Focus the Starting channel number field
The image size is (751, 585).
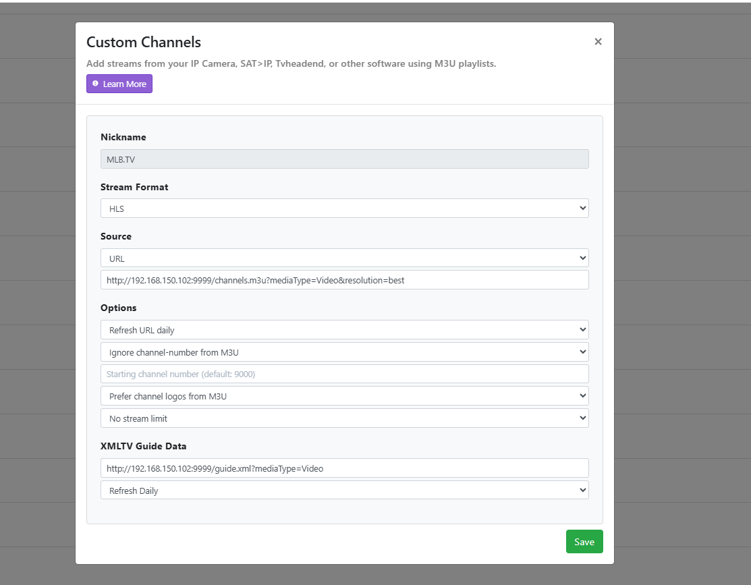click(x=344, y=374)
